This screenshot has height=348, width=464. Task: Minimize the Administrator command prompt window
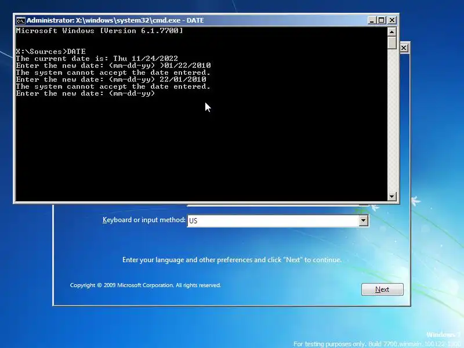372,20
